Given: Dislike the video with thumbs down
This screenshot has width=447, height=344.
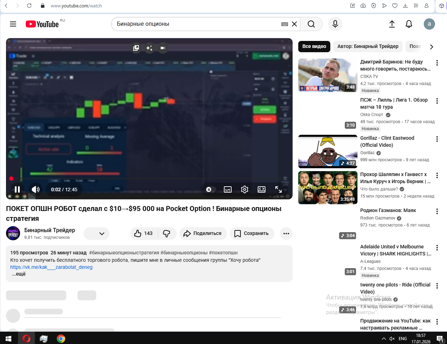Looking at the screenshot, I should click(x=167, y=234).
